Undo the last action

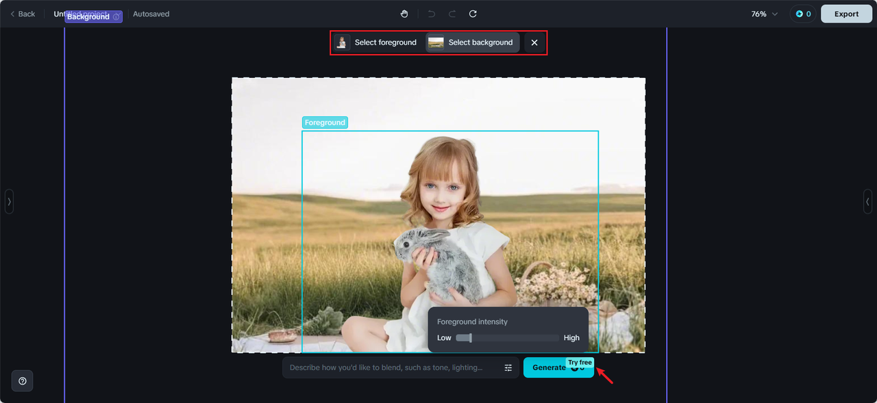coord(432,14)
